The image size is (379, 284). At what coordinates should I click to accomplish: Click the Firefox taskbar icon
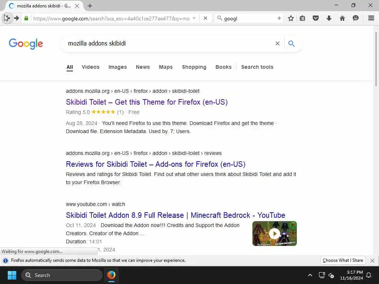[x=111, y=275]
